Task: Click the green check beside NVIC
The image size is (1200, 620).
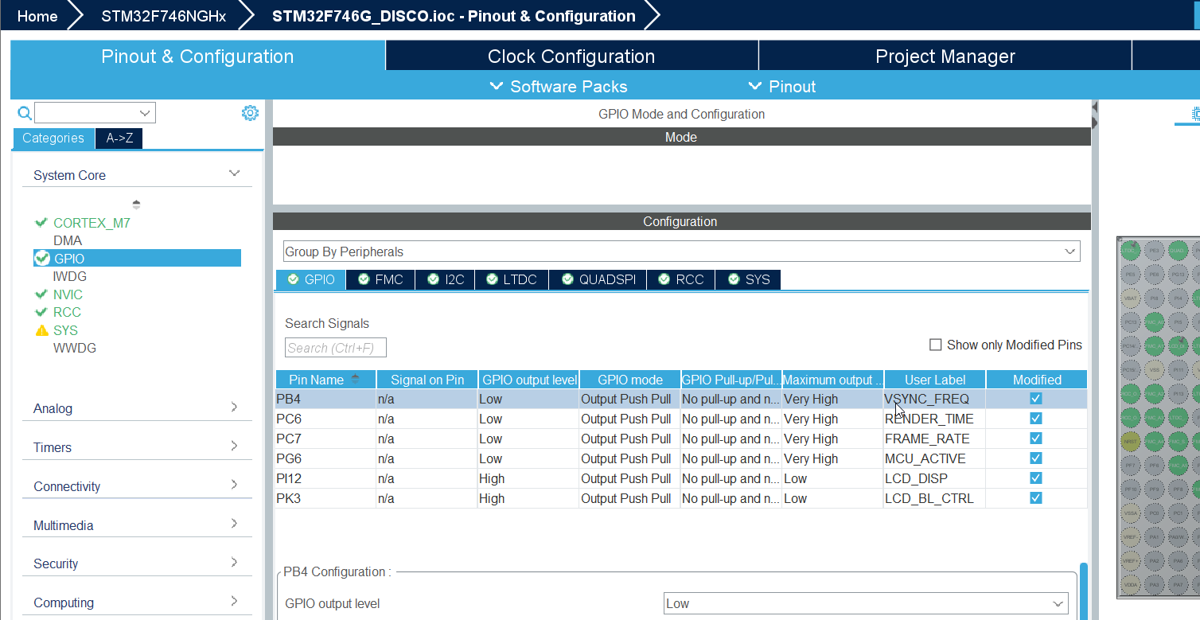Action: (x=41, y=294)
